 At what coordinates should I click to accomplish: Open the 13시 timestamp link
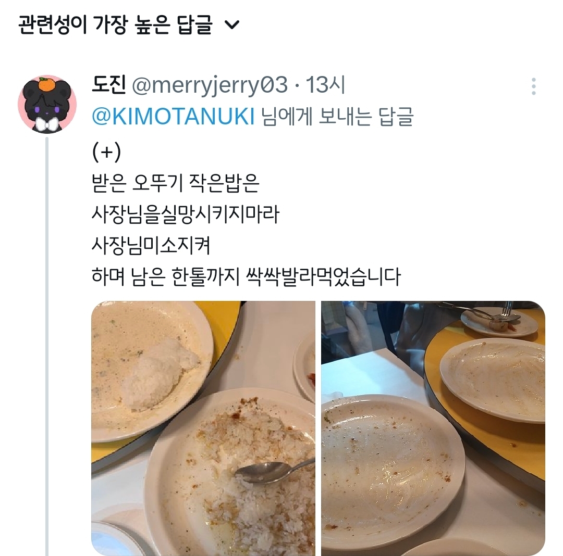click(x=325, y=85)
